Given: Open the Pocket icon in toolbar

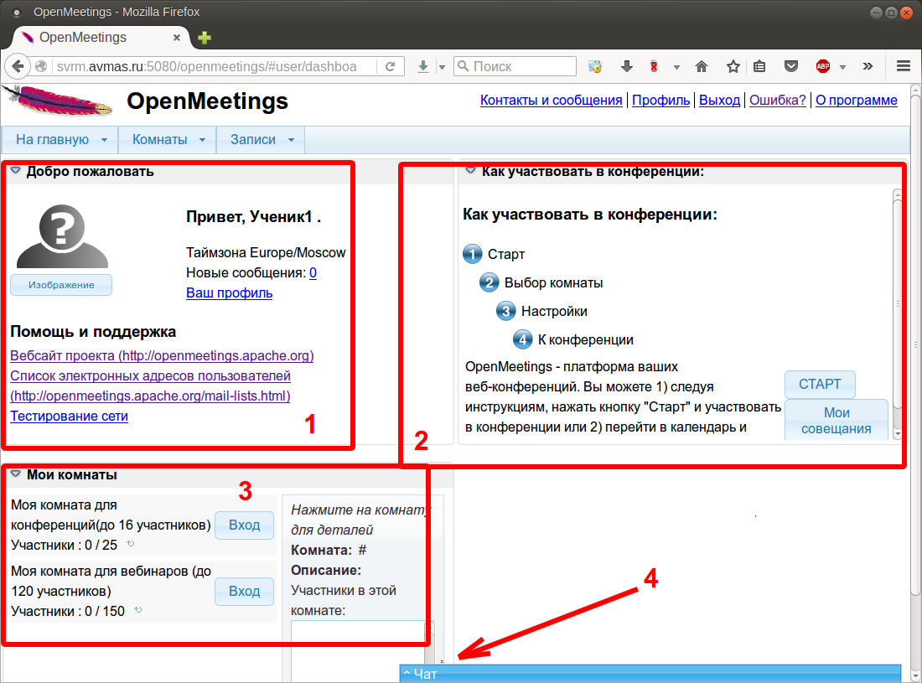Looking at the screenshot, I should click(x=791, y=66).
